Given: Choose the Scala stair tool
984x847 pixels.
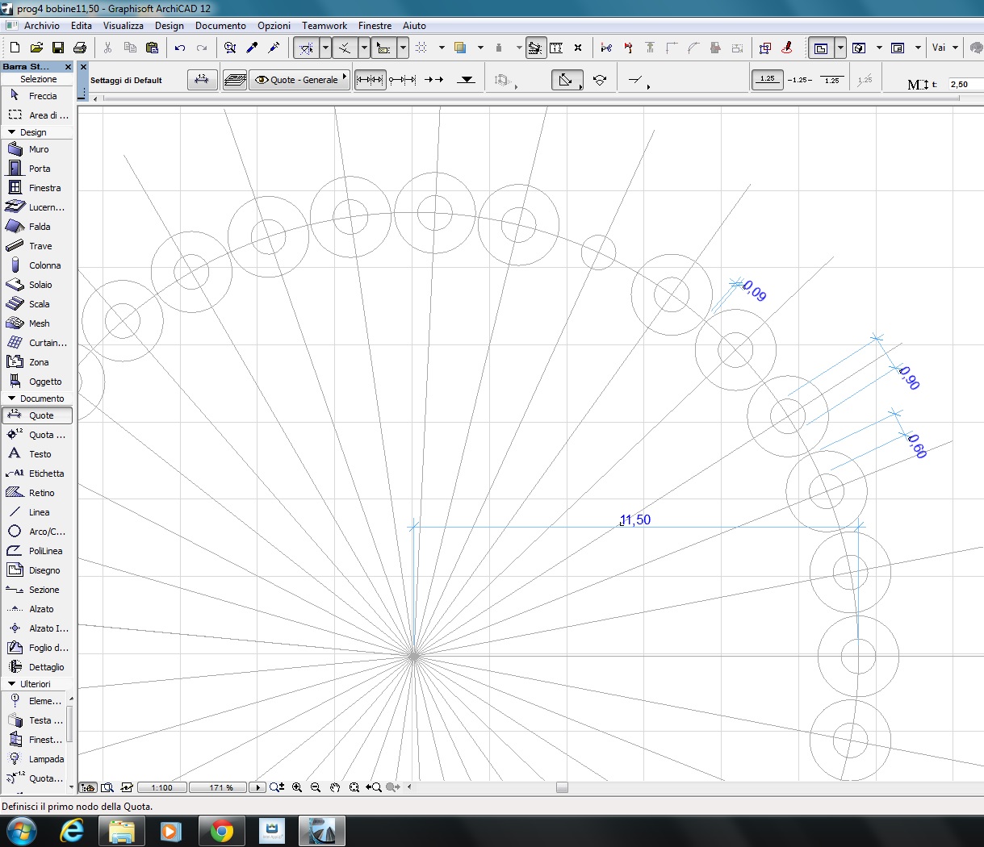Looking at the screenshot, I should (x=38, y=304).
